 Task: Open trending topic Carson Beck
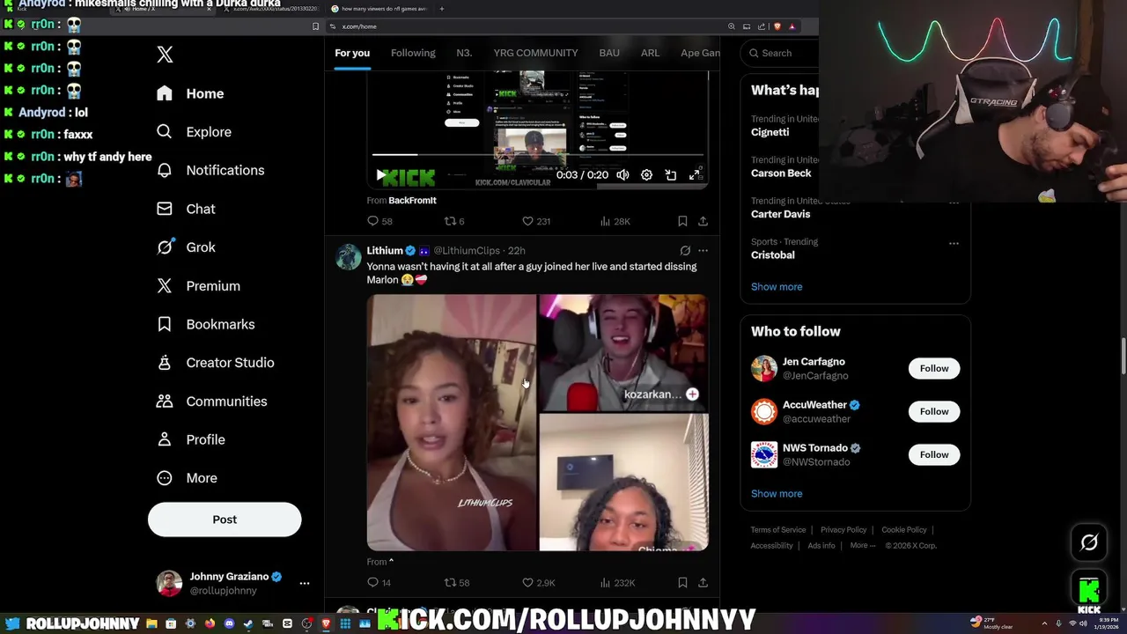781,173
